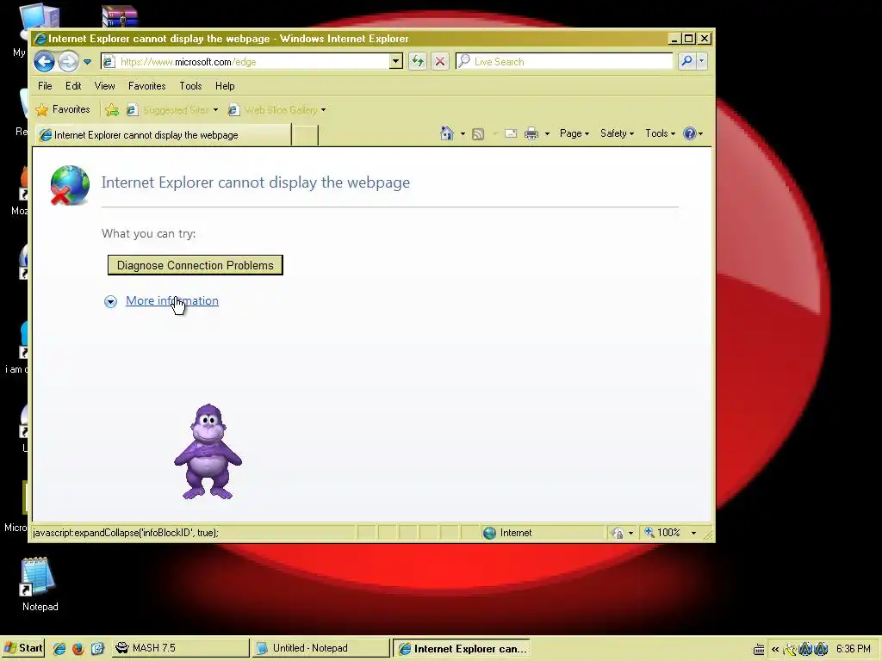Viewport: 882px width, 661px height.
Task: Stop loading with the red X button
Action: point(440,61)
